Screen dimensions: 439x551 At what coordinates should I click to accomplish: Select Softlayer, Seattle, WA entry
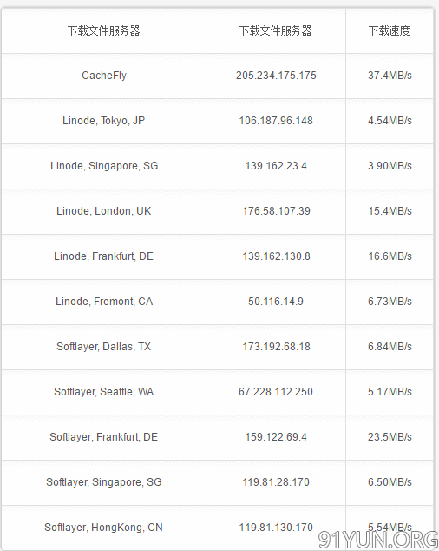103,392
